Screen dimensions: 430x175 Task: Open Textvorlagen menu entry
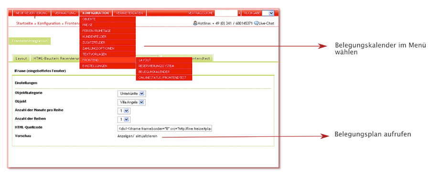point(107,54)
